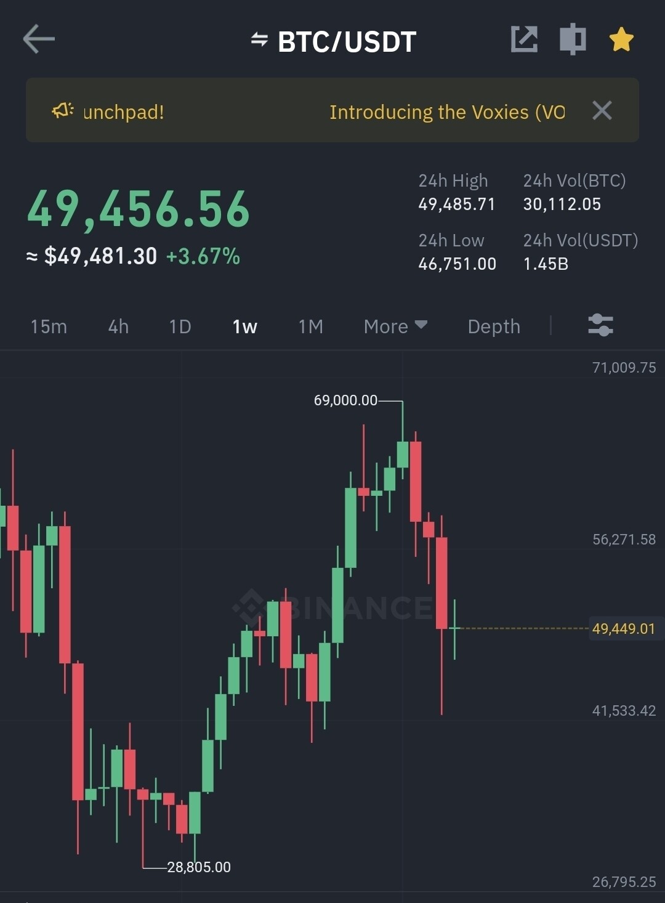
Task: Switch to the 1M interval
Action: 310,326
